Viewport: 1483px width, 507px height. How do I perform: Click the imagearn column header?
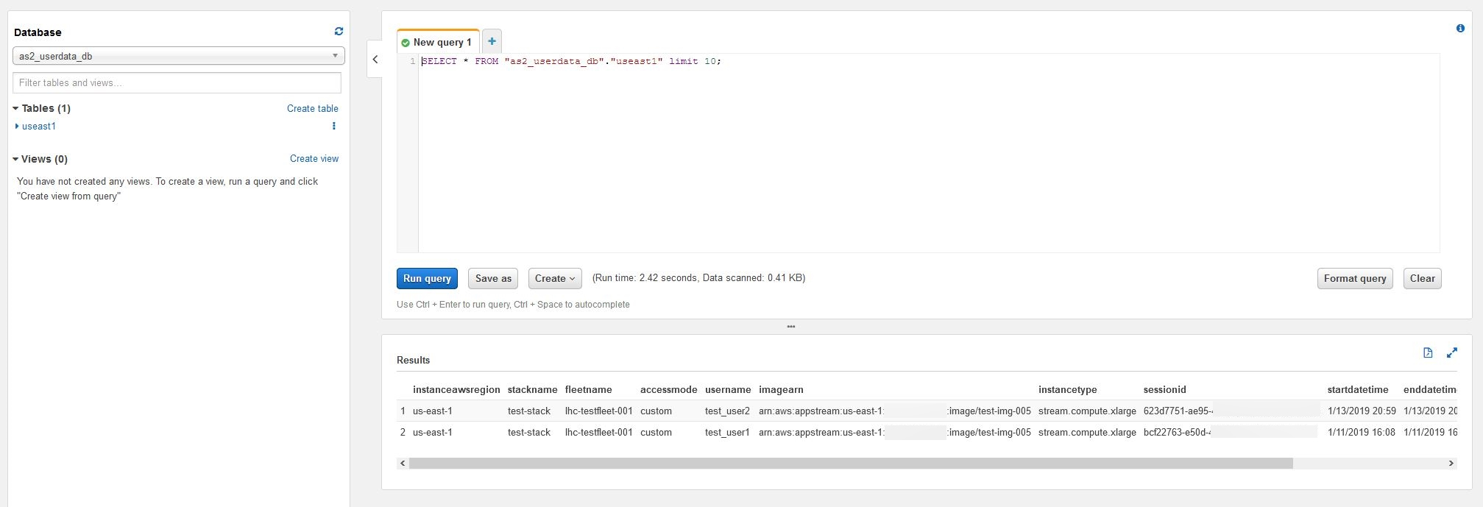pos(781,389)
